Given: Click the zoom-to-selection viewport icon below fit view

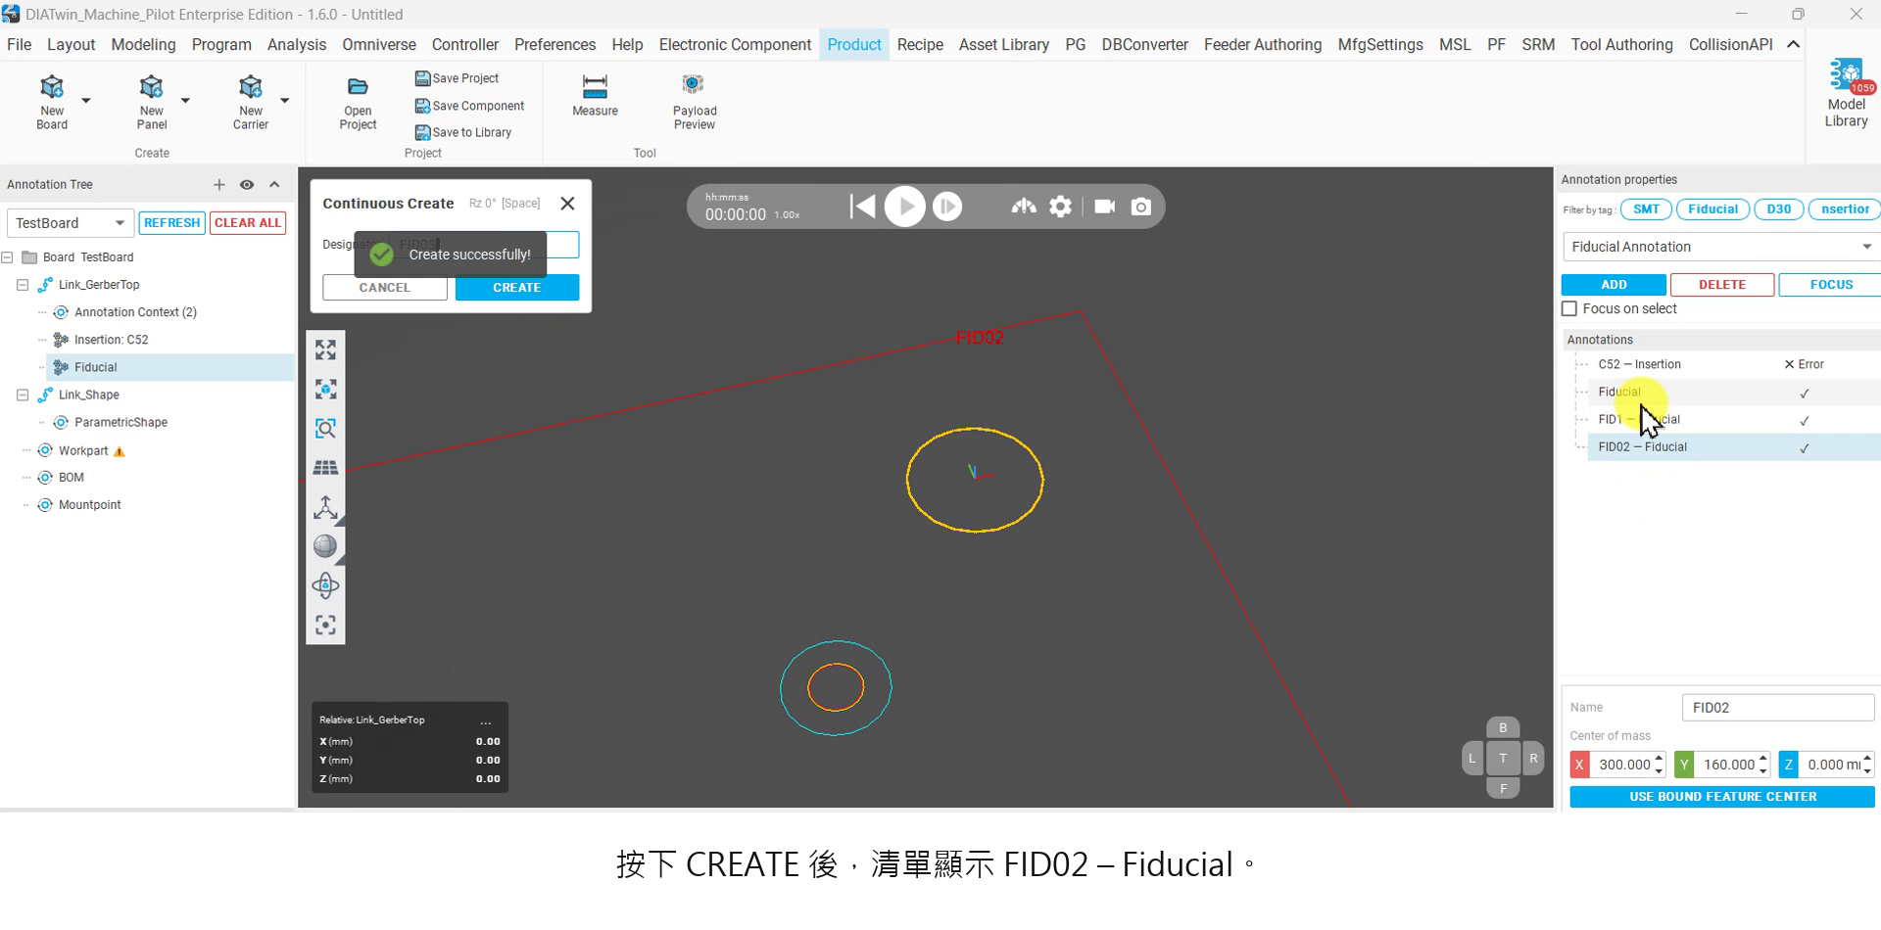Looking at the screenshot, I should click(x=325, y=390).
